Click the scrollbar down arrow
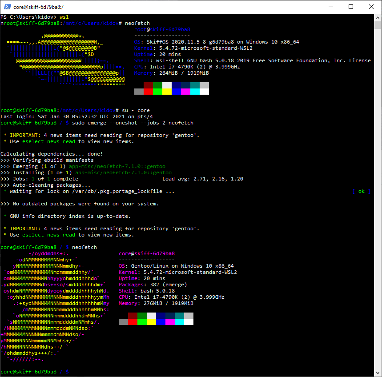 [378, 373]
